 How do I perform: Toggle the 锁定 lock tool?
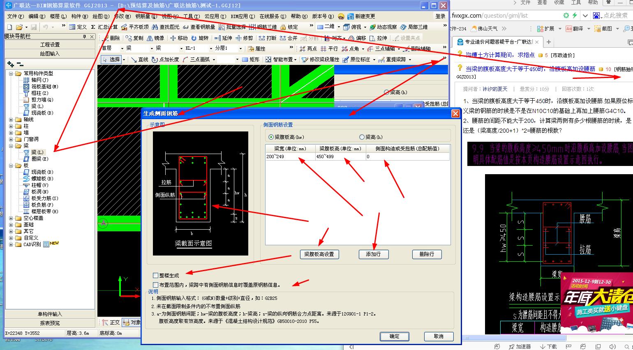[x=289, y=27]
